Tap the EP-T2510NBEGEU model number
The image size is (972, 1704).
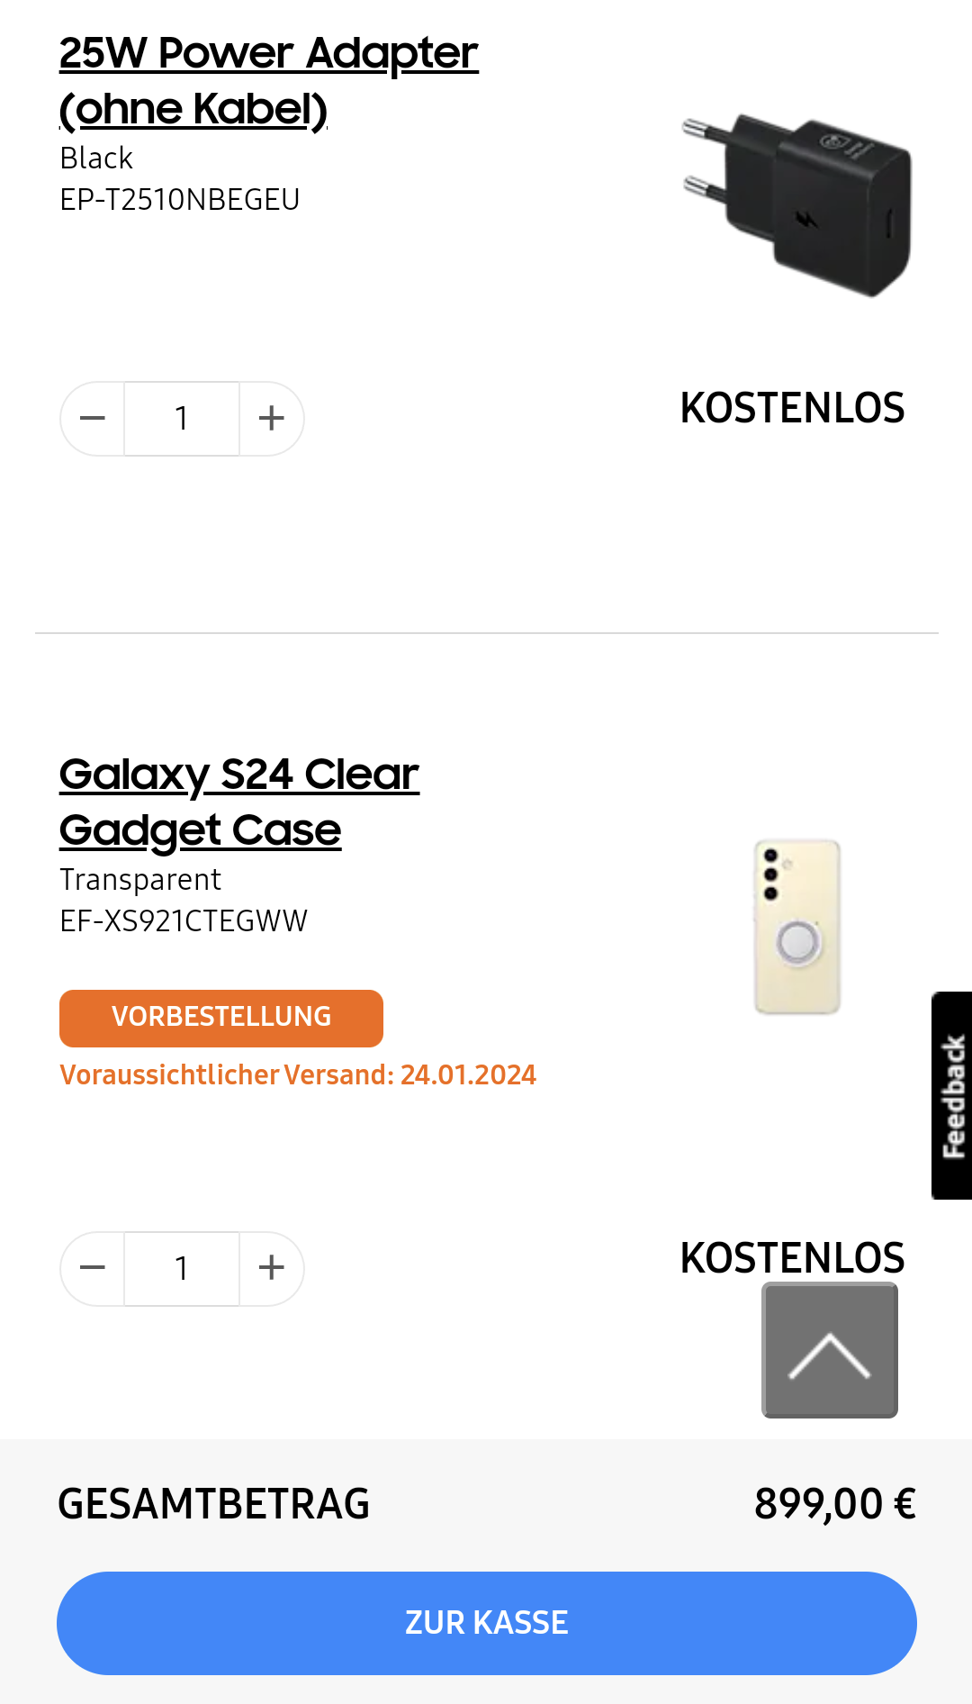tap(180, 199)
